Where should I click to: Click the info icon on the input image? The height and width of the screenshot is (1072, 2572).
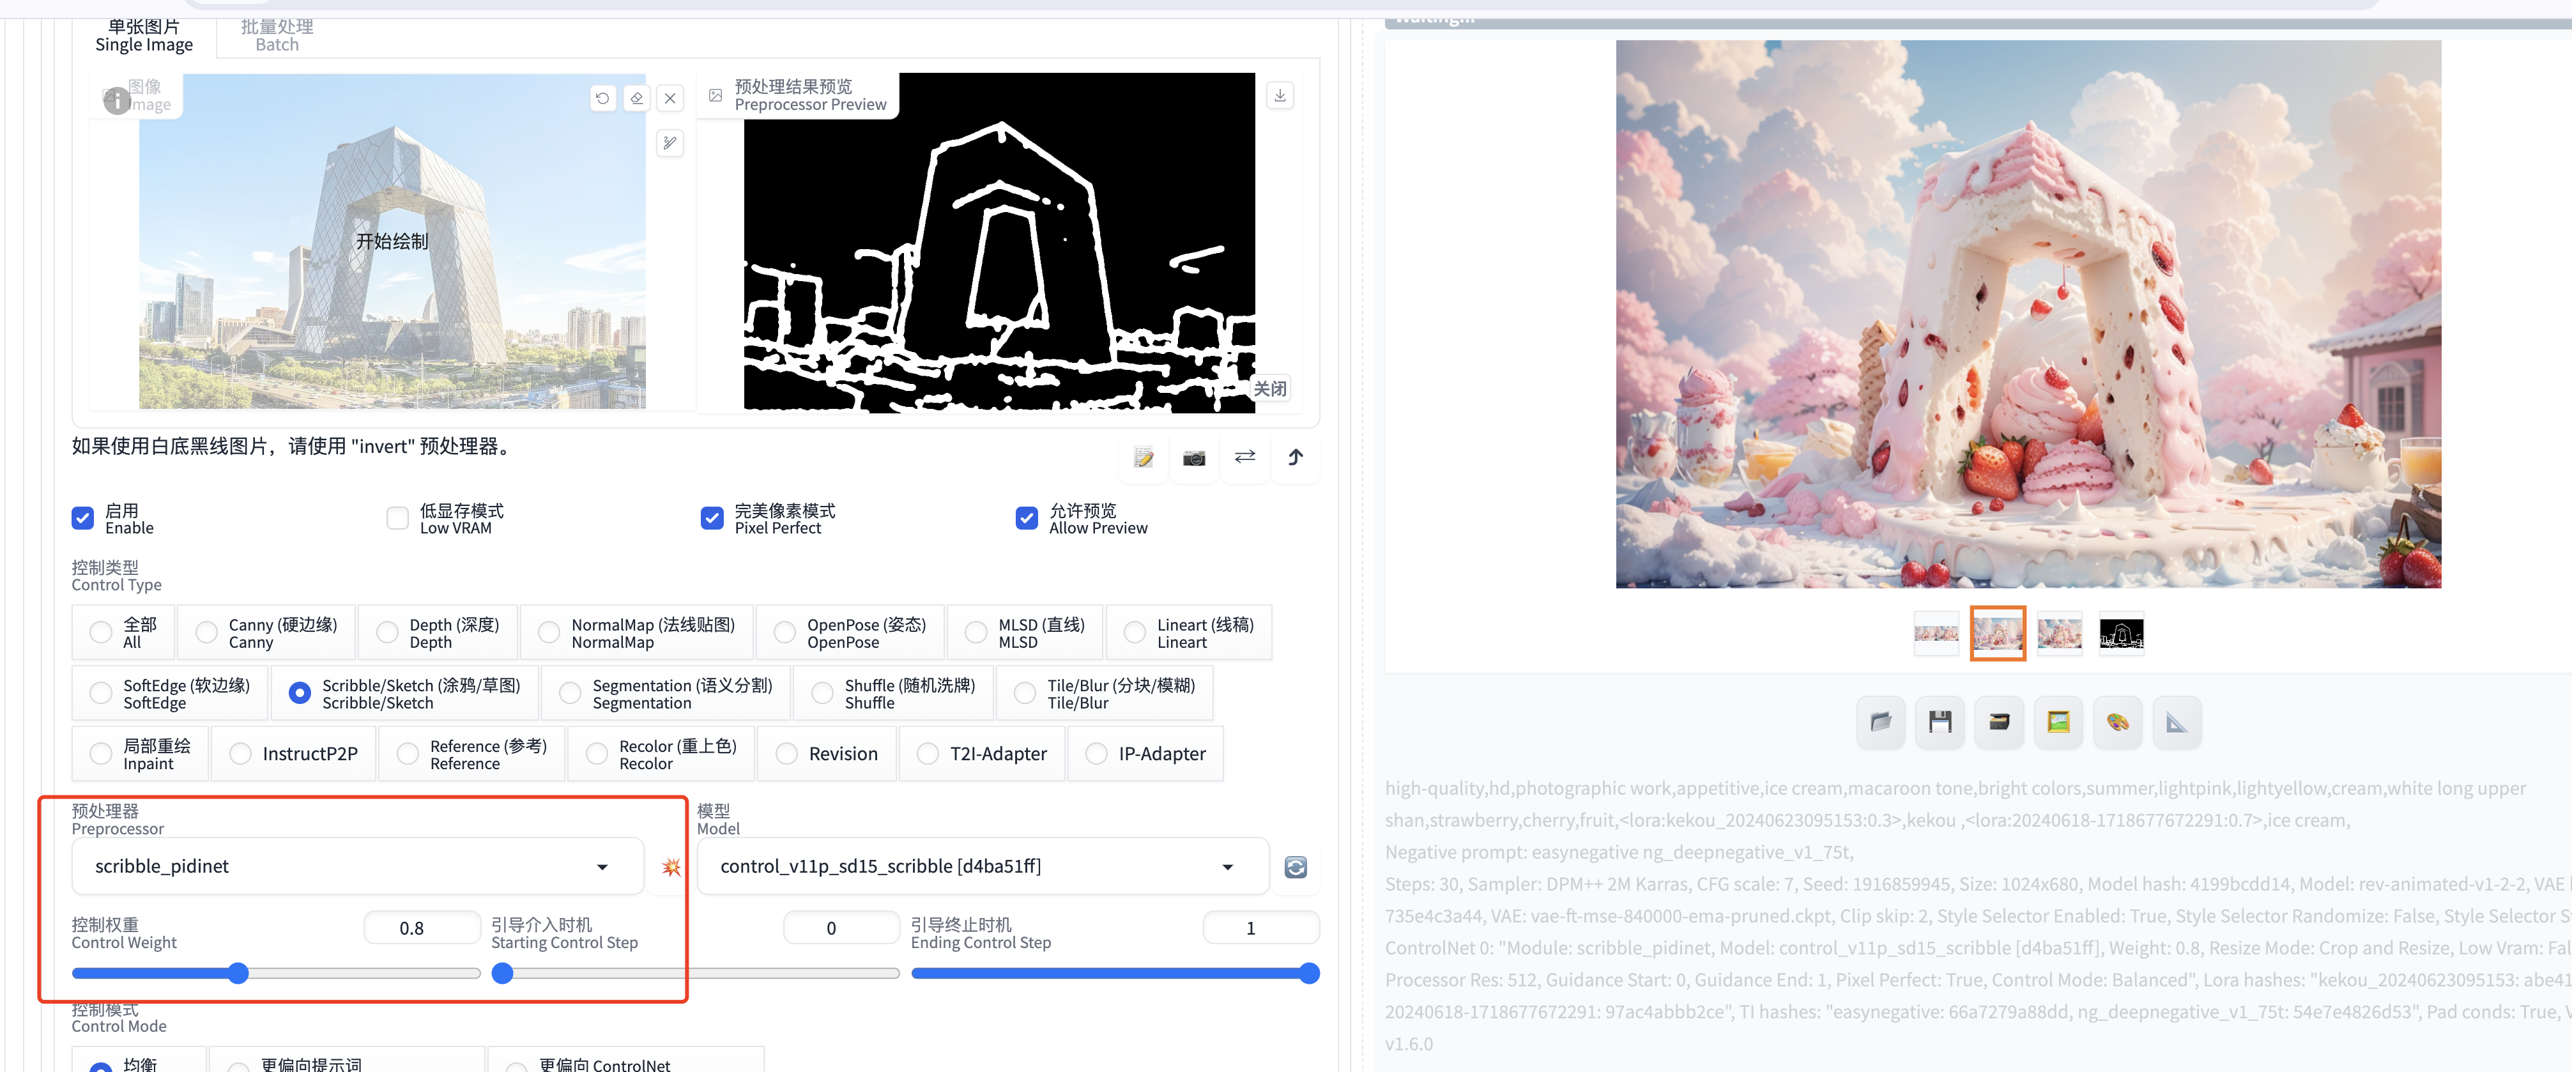click(x=117, y=100)
